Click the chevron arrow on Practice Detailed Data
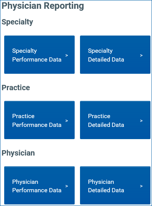 point(141,121)
